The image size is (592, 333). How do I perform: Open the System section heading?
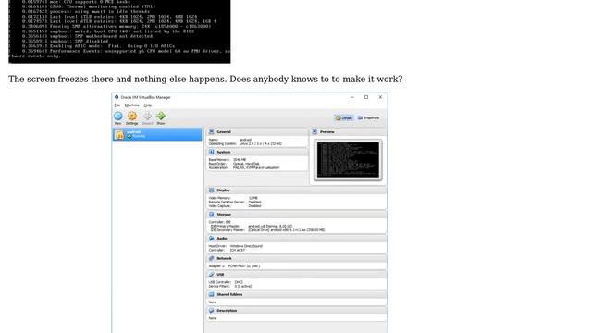pos(224,152)
